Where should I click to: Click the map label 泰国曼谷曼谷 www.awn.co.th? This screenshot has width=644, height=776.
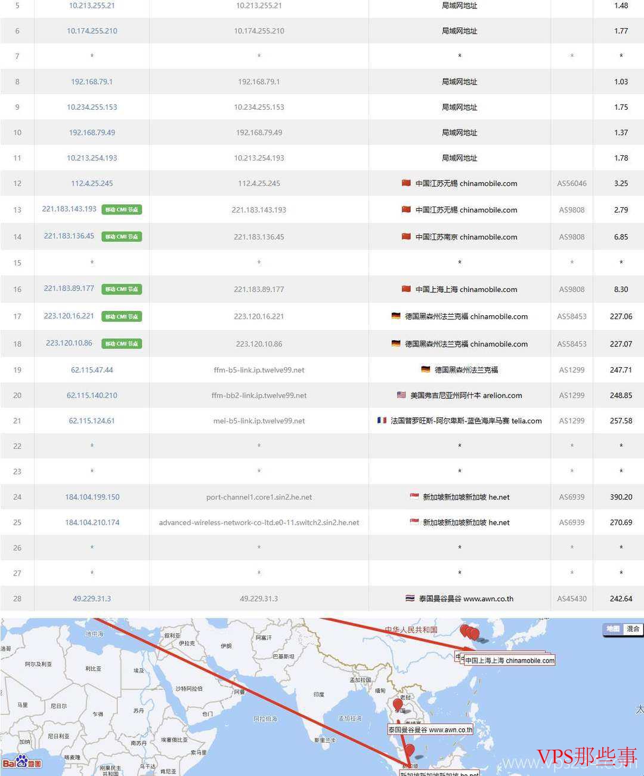click(x=430, y=729)
